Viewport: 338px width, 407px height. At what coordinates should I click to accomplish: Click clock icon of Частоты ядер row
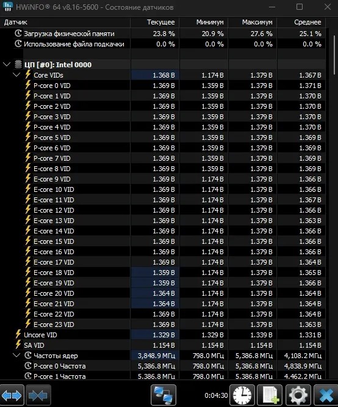(28, 355)
